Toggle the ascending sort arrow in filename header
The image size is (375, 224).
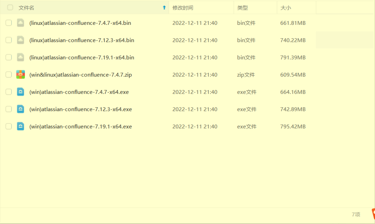tap(164, 8)
